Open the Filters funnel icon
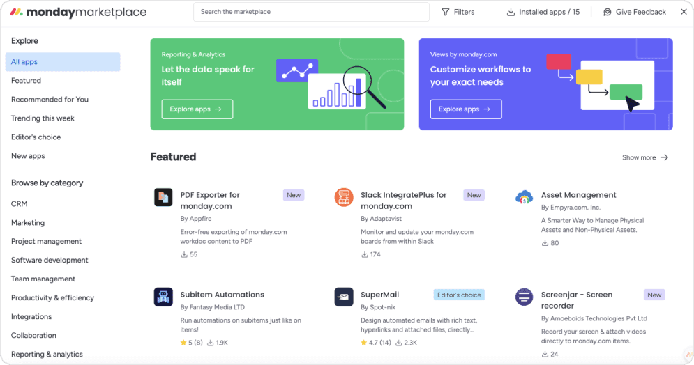This screenshot has height=365, width=694. tap(445, 12)
